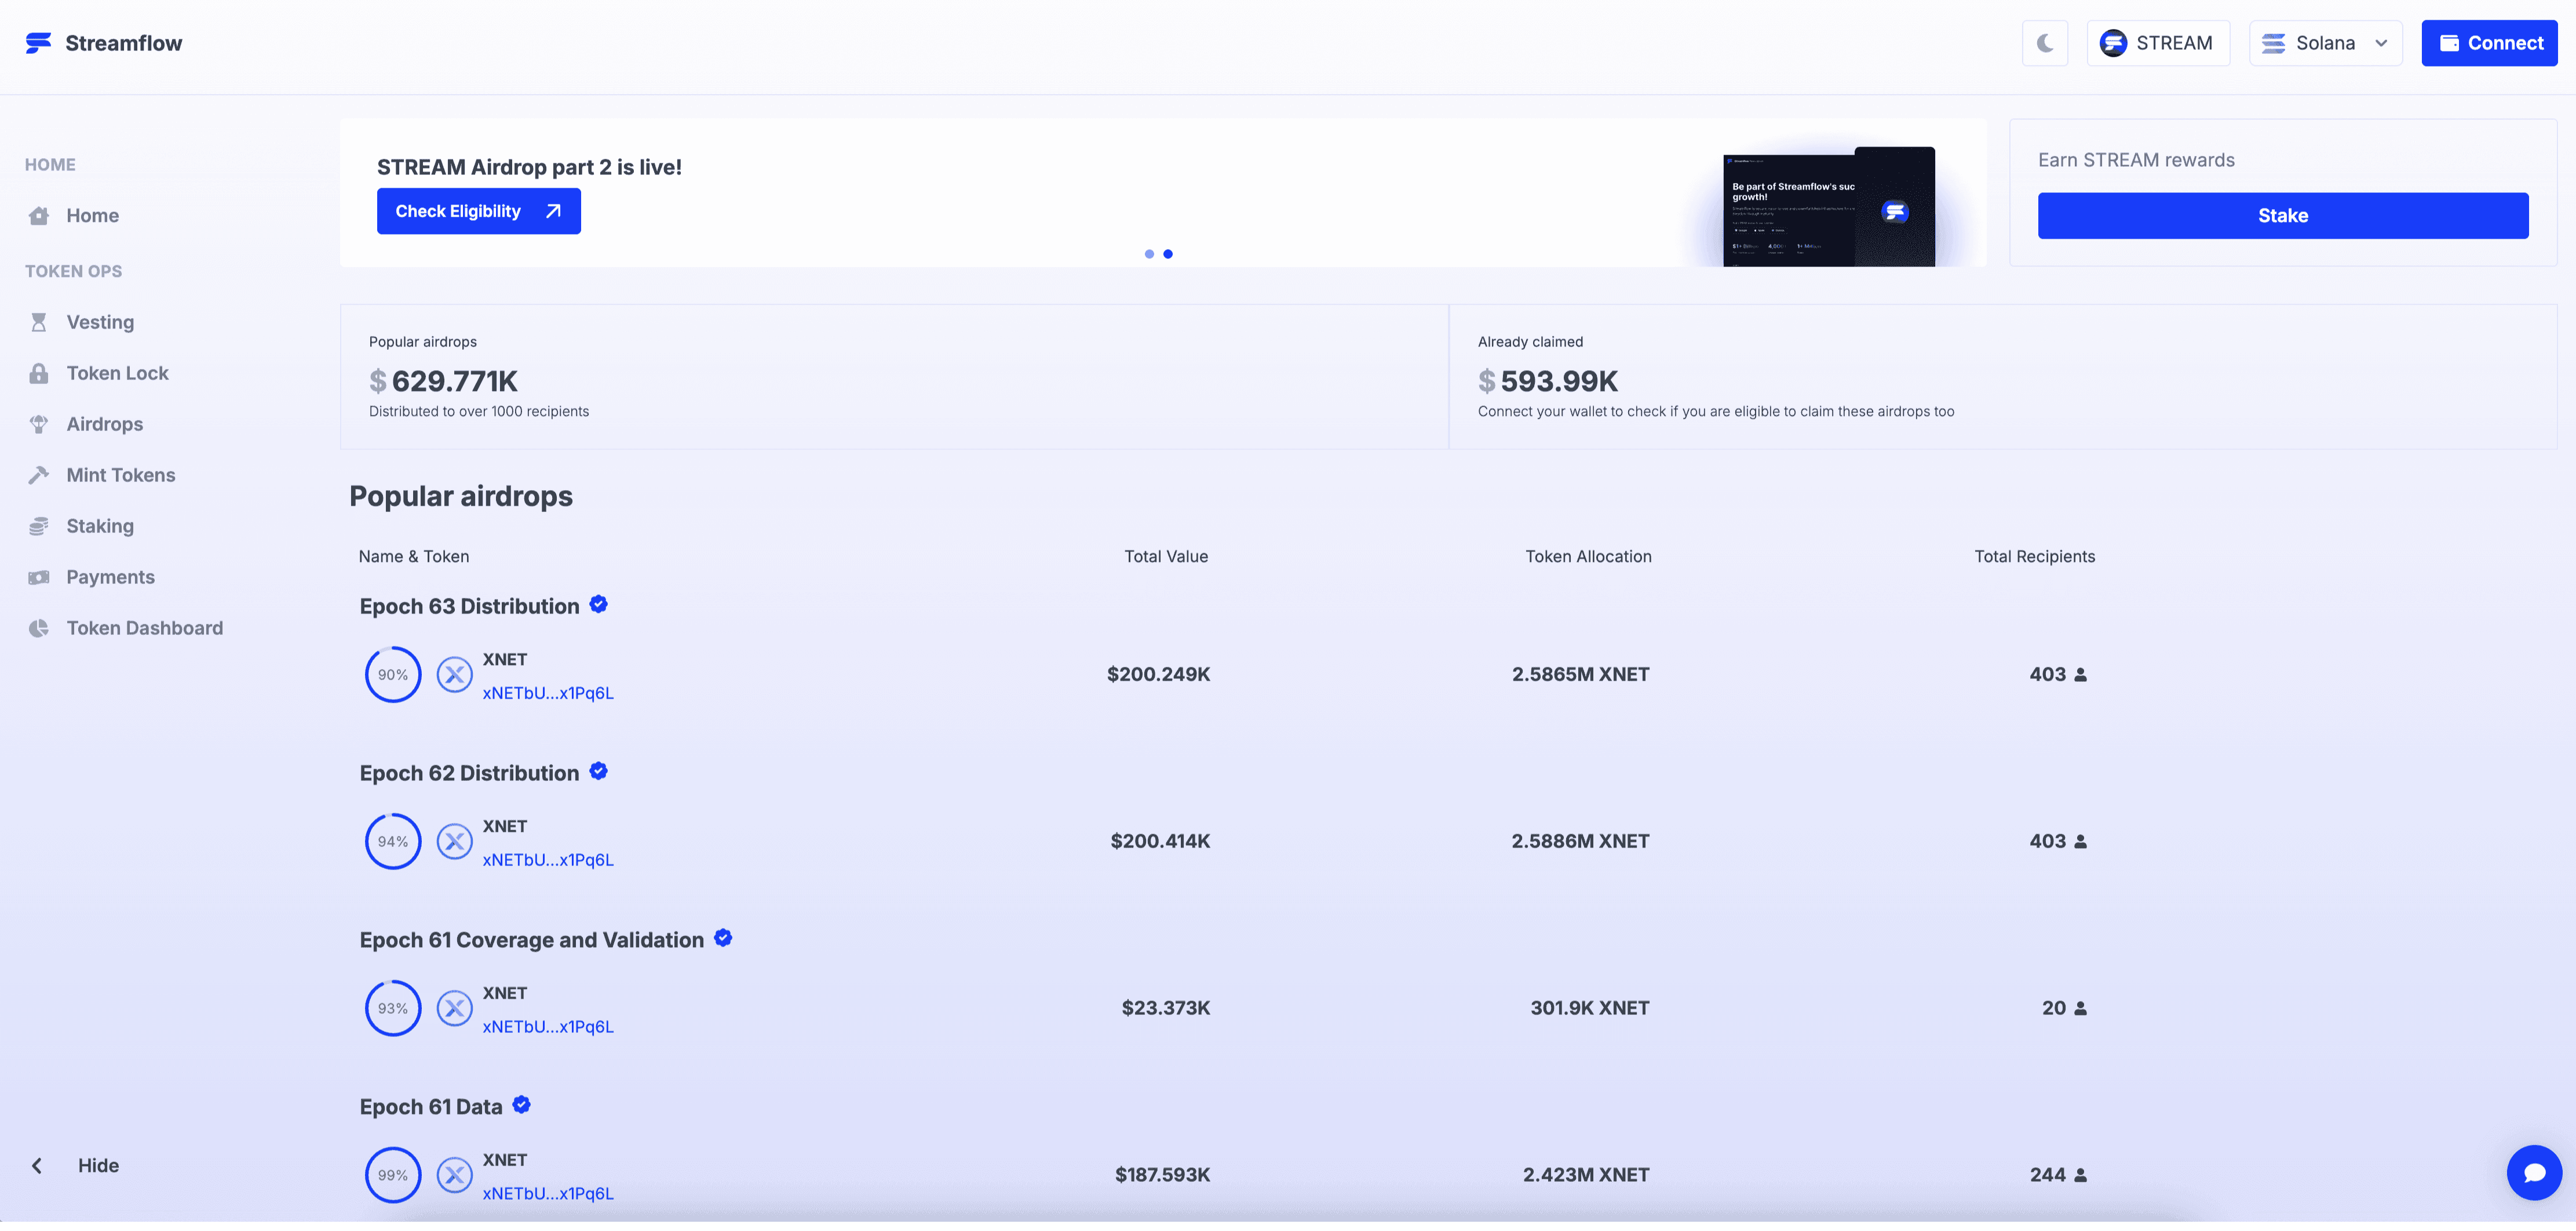The width and height of the screenshot is (2576, 1231).
Task: Collapse the sidebar with Hide
Action: click(x=76, y=1165)
